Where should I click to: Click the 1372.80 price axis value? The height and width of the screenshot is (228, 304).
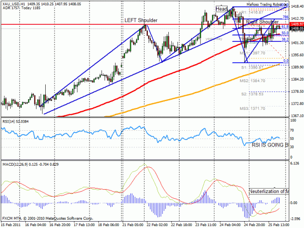pyautogui.click(x=297, y=104)
